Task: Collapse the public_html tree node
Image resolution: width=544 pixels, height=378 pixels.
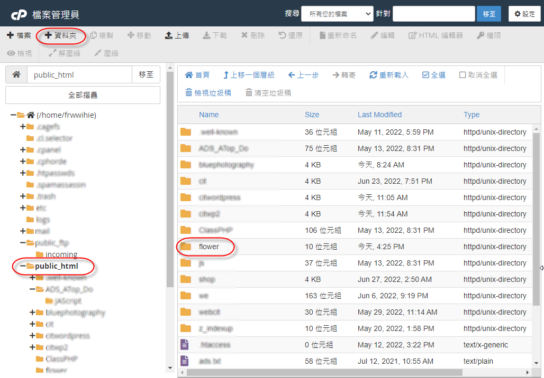Action: pos(23,266)
